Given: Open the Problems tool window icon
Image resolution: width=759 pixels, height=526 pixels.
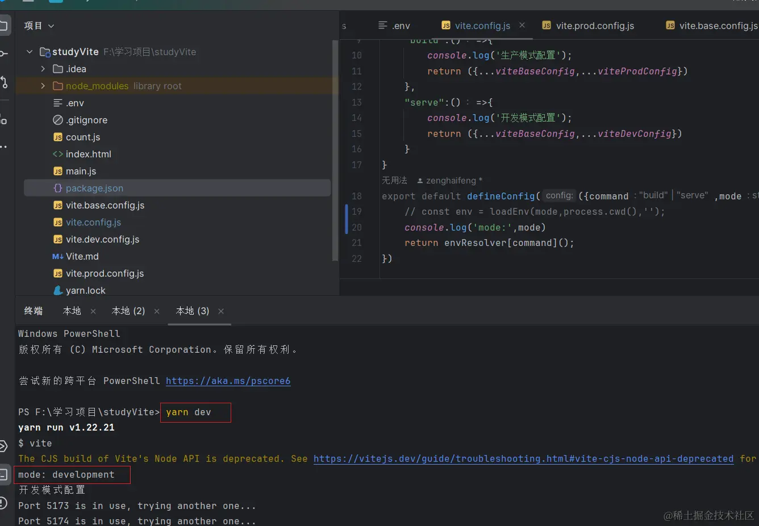Looking at the screenshot, I should 3,503.
